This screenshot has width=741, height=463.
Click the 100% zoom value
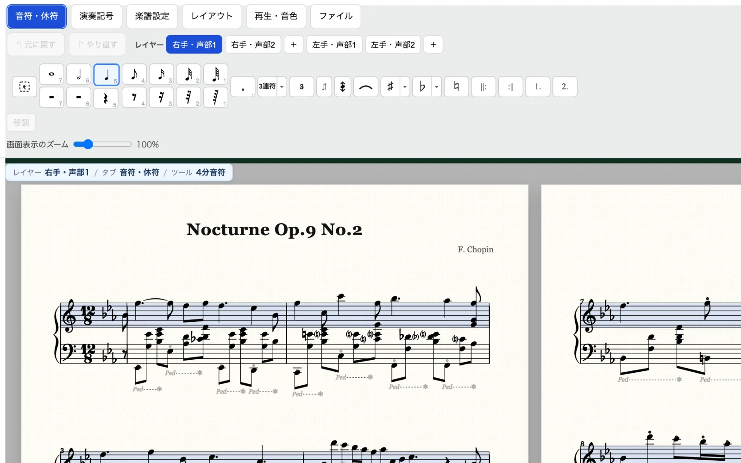(x=148, y=144)
